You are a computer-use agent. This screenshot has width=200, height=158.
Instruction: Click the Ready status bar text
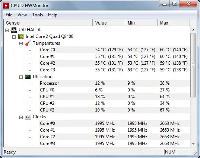10,152
